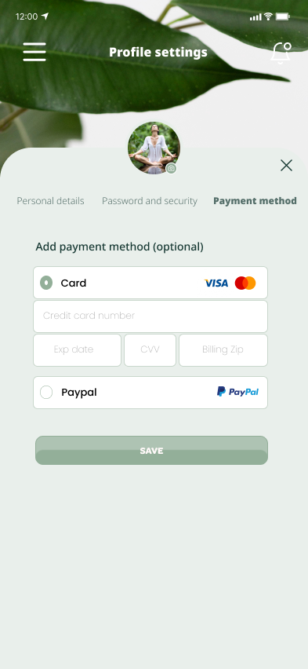Focus the Credit card number field

pyautogui.click(x=150, y=316)
